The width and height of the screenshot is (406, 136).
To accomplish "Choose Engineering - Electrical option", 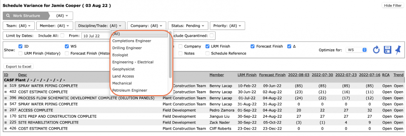I will (x=139, y=62).
